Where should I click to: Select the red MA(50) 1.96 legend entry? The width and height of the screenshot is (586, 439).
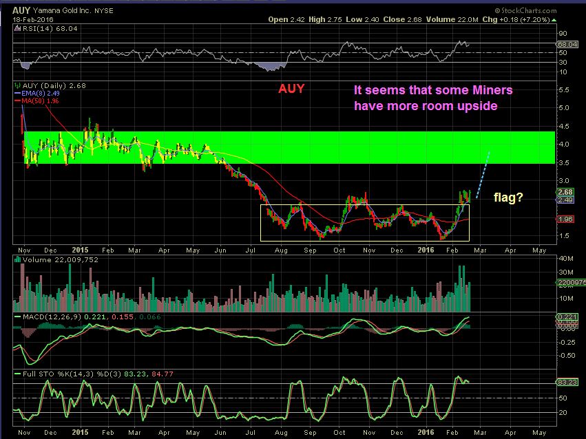pos(36,100)
